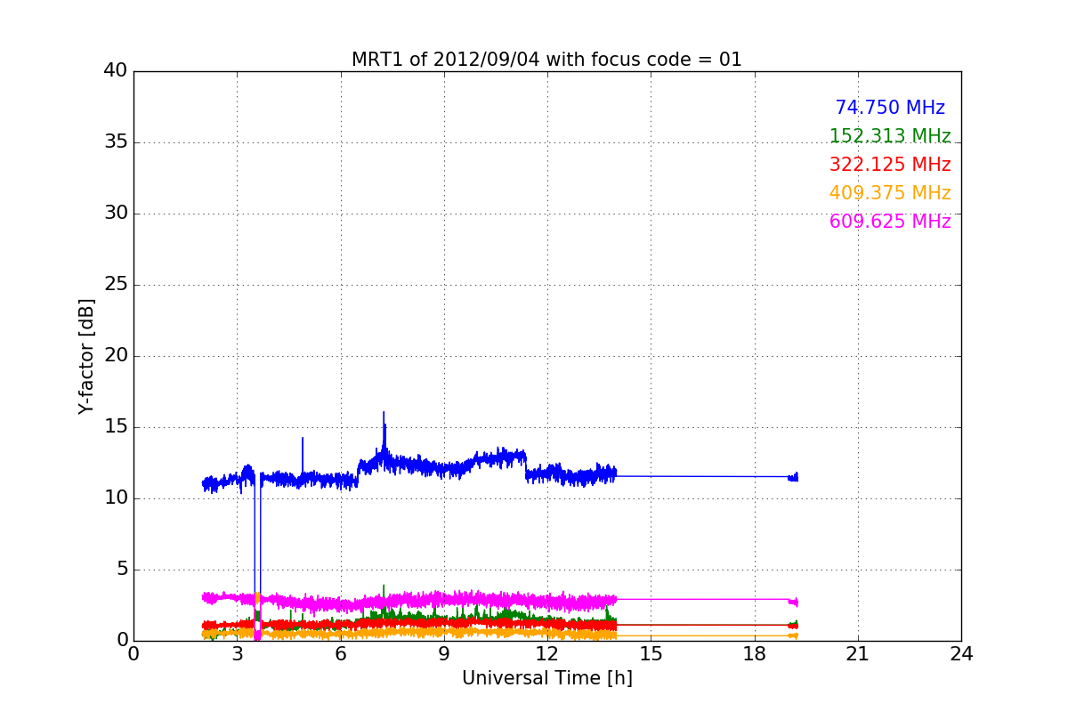Click the 'Universal Time [h]' axis label

546,678
